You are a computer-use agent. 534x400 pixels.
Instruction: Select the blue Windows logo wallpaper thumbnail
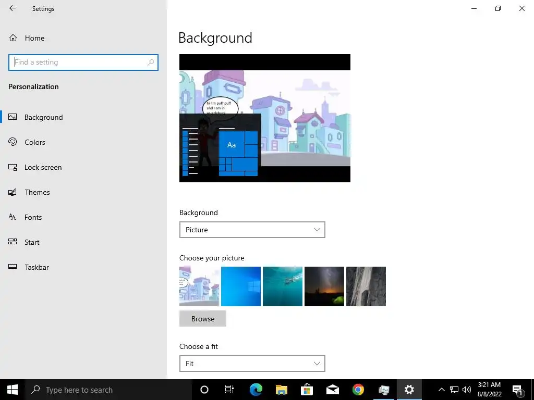[241, 286]
